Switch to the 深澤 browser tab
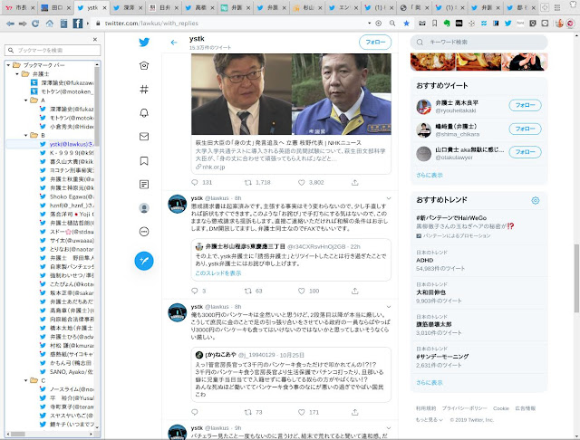 pyautogui.click(x=128, y=7)
